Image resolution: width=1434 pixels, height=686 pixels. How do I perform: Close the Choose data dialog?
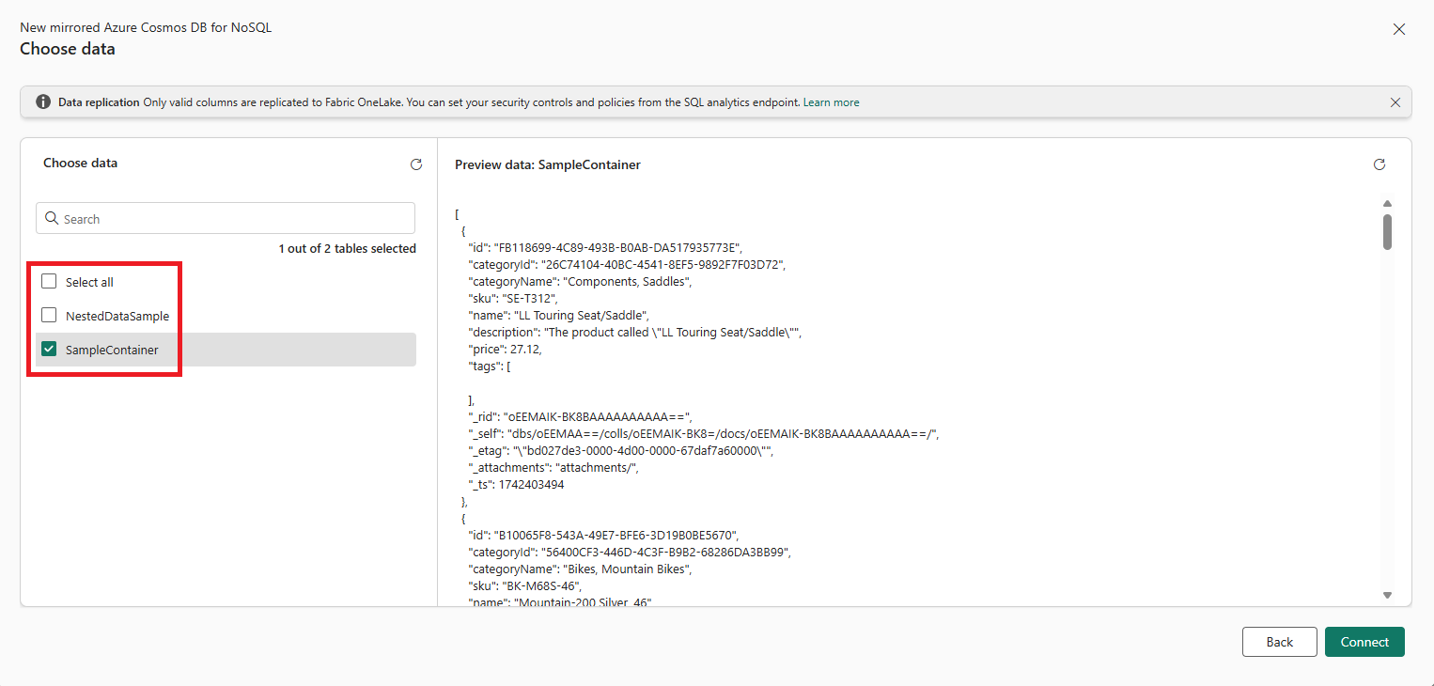pos(1398,29)
